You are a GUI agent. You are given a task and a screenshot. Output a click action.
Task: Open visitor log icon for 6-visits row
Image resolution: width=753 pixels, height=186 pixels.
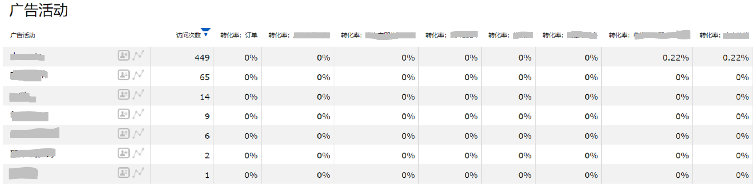[124, 134]
